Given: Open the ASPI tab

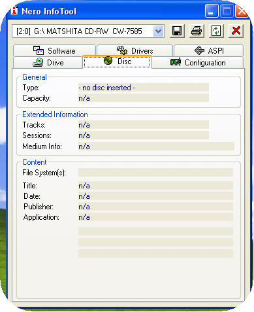Looking at the screenshot, I should point(208,51).
